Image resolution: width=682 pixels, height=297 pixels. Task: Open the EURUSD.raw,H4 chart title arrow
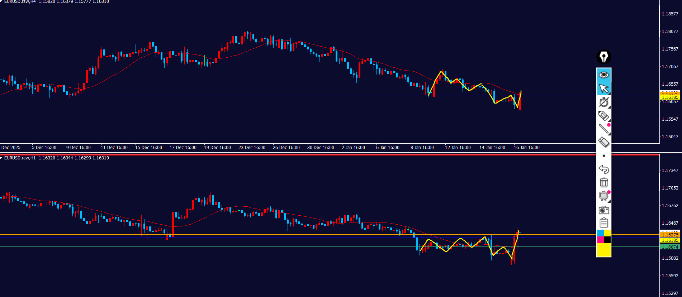pyautogui.click(x=1, y=1)
